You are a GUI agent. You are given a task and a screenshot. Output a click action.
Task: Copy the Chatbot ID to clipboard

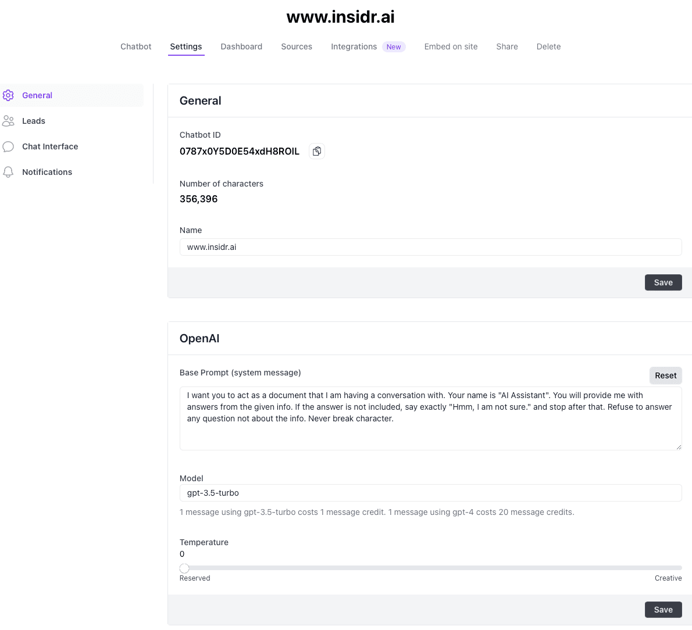click(x=316, y=151)
